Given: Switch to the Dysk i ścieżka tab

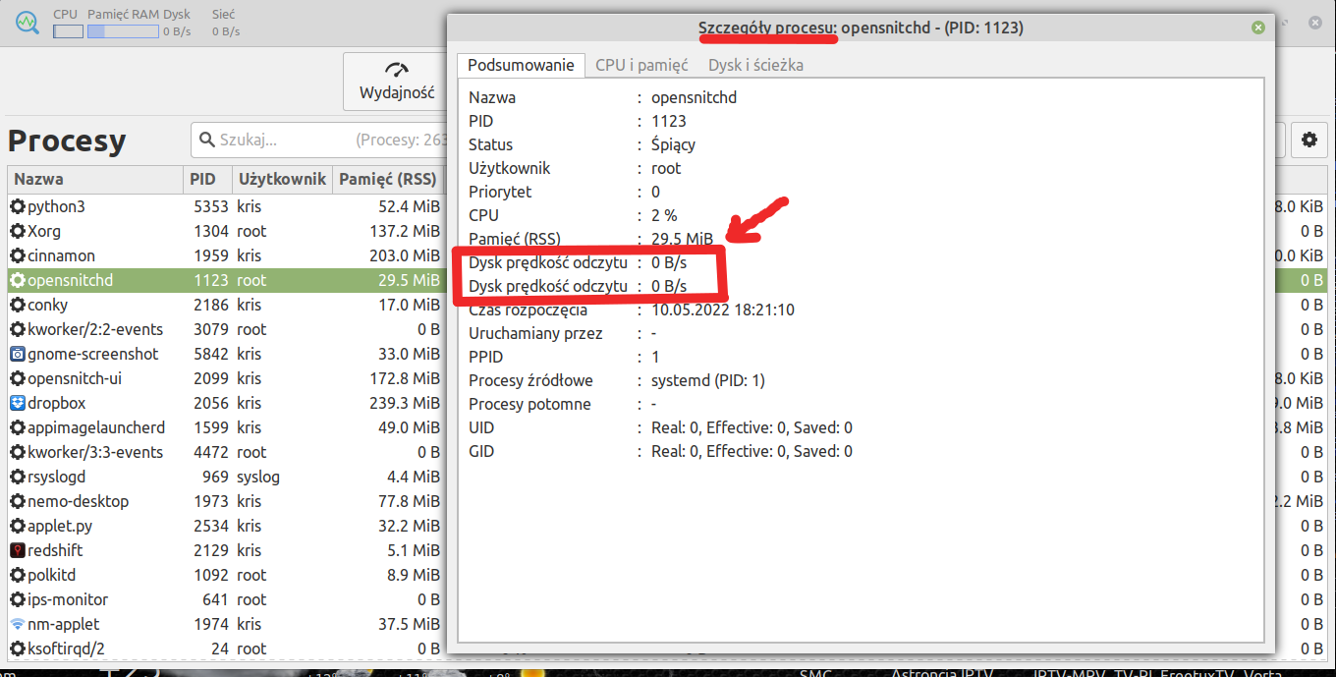Looking at the screenshot, I should click(755, 65).
